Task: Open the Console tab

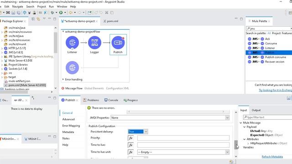Action: (x=111, y=100)
